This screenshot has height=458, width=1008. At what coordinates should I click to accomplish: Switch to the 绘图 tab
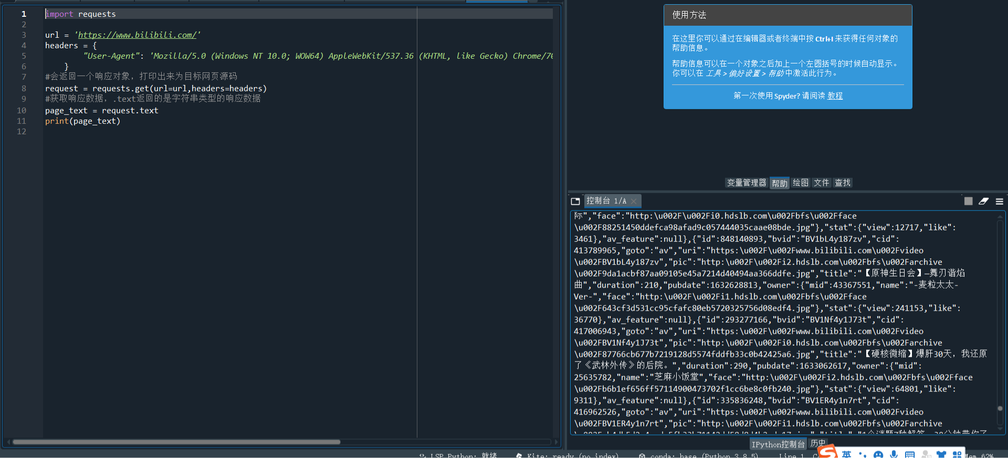pos(801,183)
